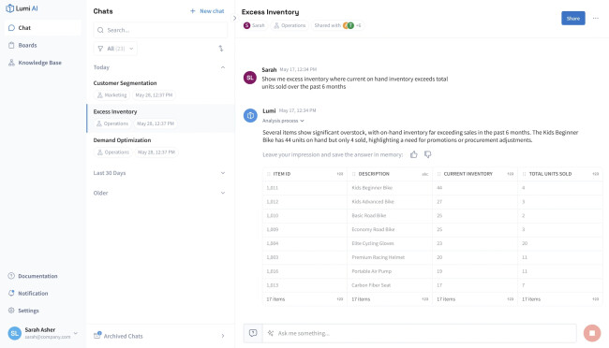Viewport: 609px width, 348px height.
Task: Open the Chat section in sidebar
Action: [x=43, y=28]
